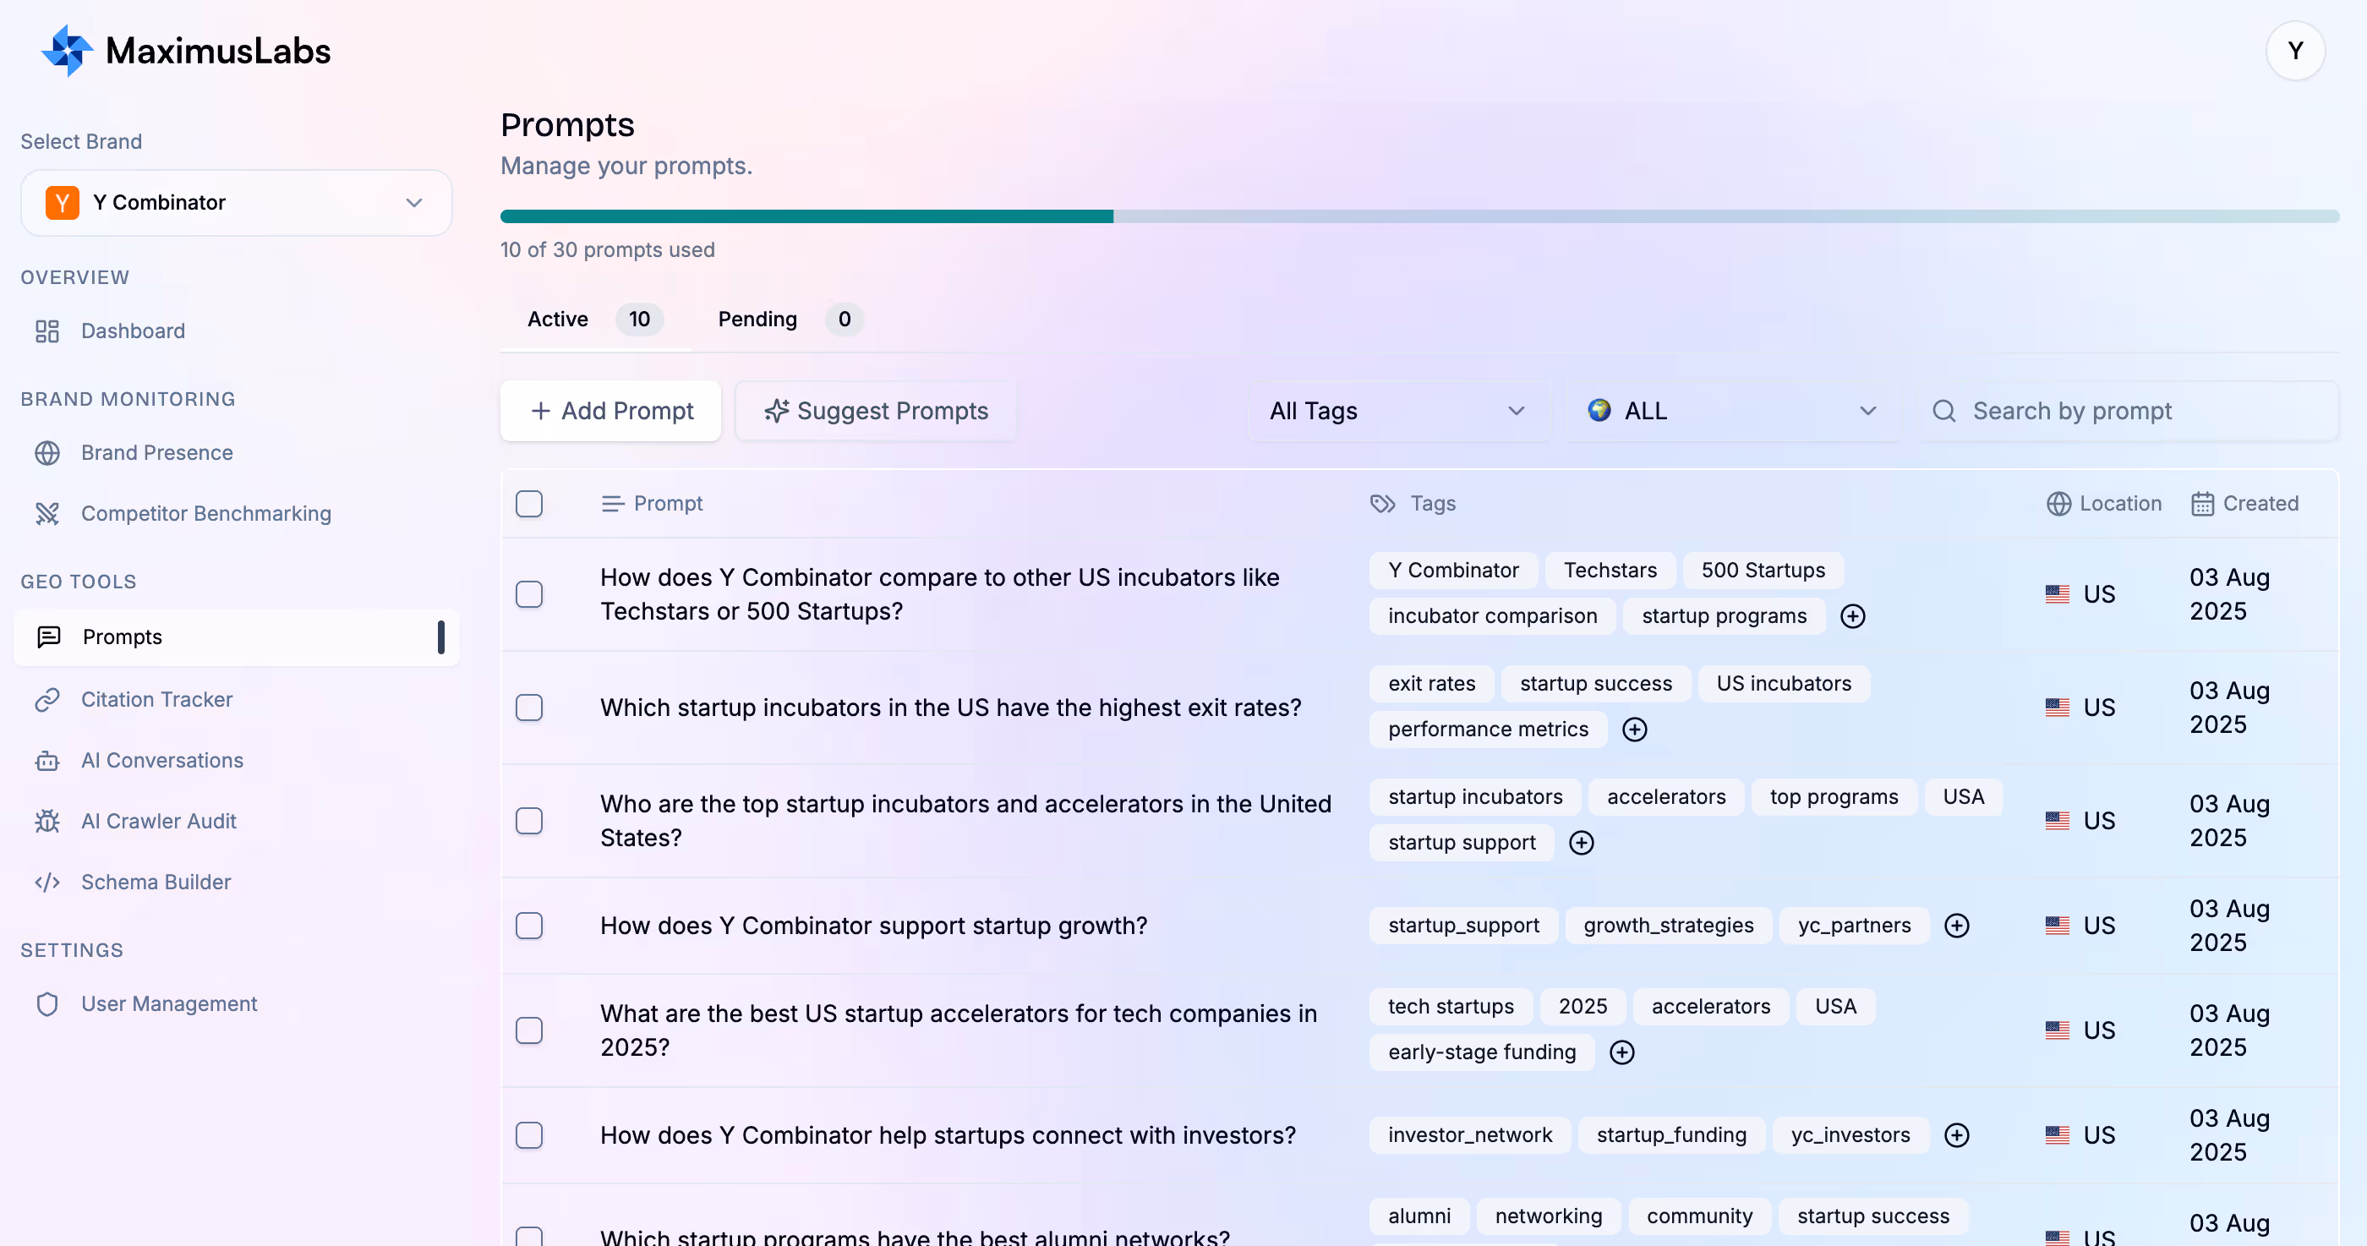The height and width of the screenshot is (1246, 2367).
Task: Click plus icon beside yc_partners tag
Action: 1956,926
